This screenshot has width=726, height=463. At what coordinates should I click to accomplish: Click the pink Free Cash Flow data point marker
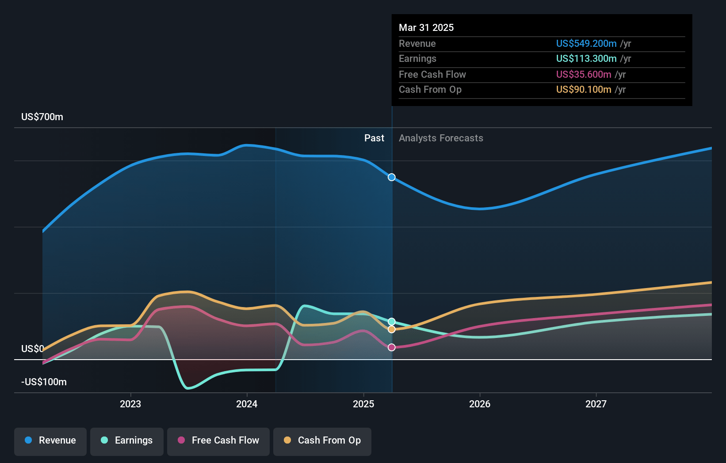[x=392, y=347]
